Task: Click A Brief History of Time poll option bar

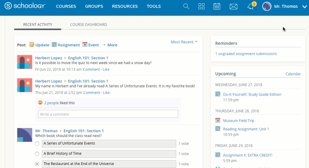Action: coord(109,154)
